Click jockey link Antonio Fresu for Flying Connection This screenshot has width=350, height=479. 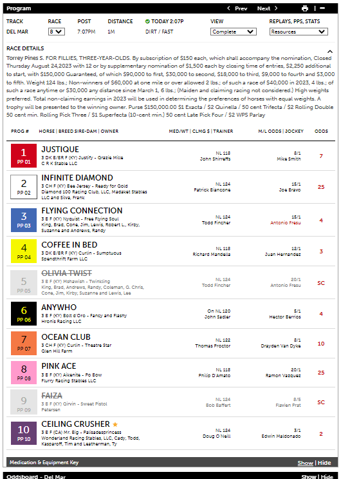point(286,222)
